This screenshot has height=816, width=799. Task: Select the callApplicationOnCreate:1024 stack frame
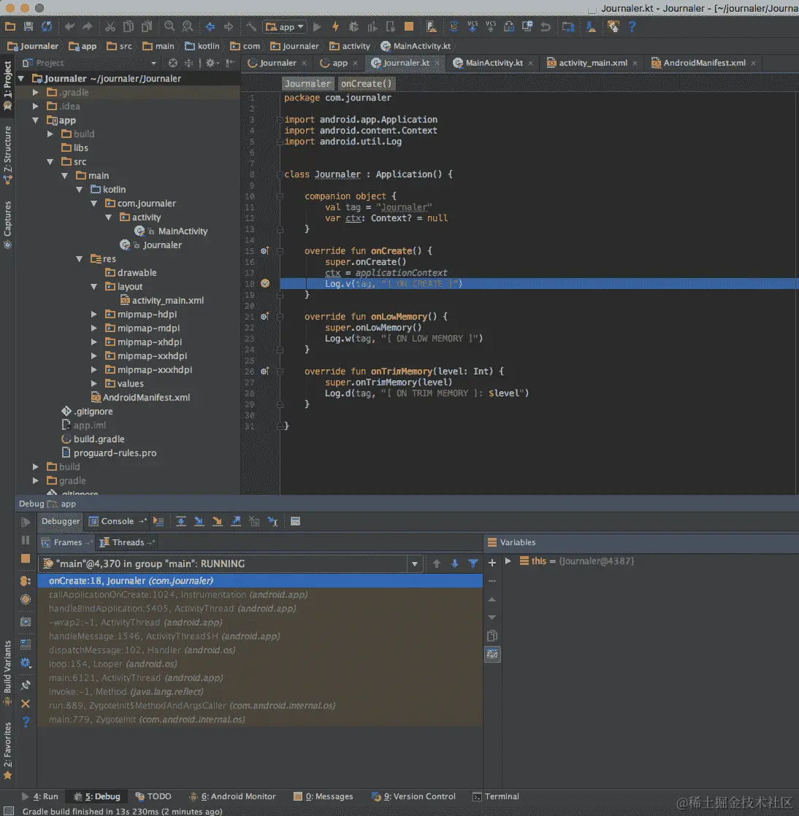pyautogui.click(x=259, y=594)
